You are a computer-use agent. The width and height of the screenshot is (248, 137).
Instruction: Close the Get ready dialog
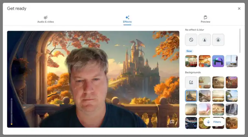[x=239, y=8]
